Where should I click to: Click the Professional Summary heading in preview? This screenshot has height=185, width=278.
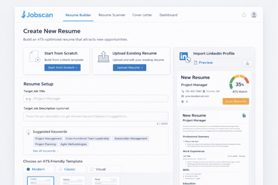click(196, 136)
